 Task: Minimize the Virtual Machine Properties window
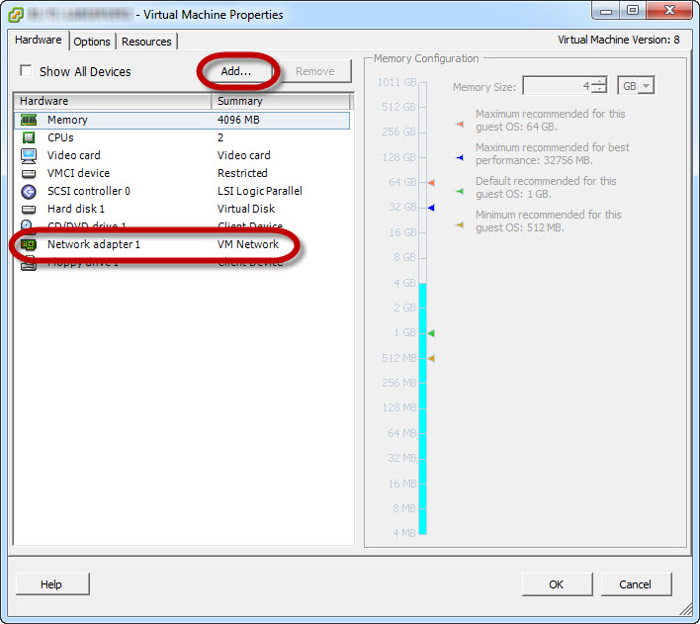pyautogui.click(x=606, y=11)
